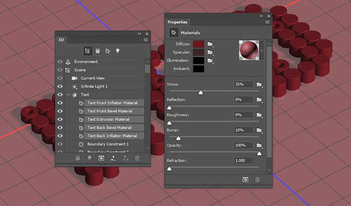Hide Text Front Inflation Material
This screenshot has height=206, width=351.
60,103
